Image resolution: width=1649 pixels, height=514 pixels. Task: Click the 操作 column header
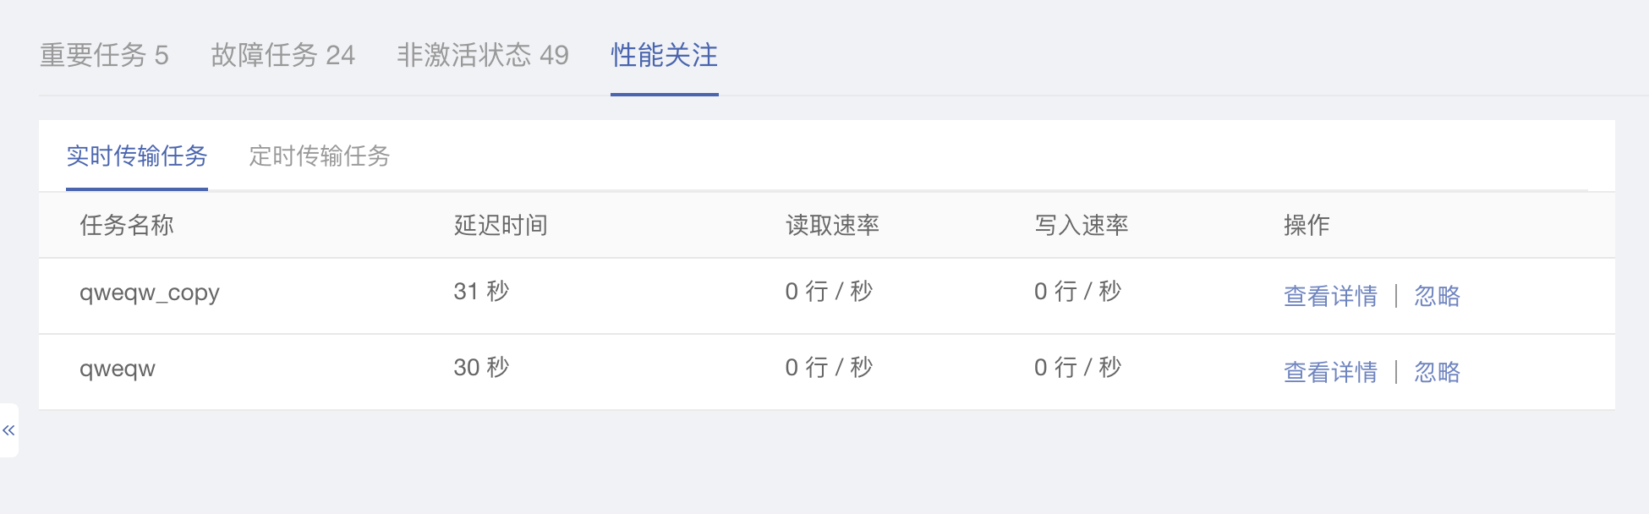point(1307,225)
